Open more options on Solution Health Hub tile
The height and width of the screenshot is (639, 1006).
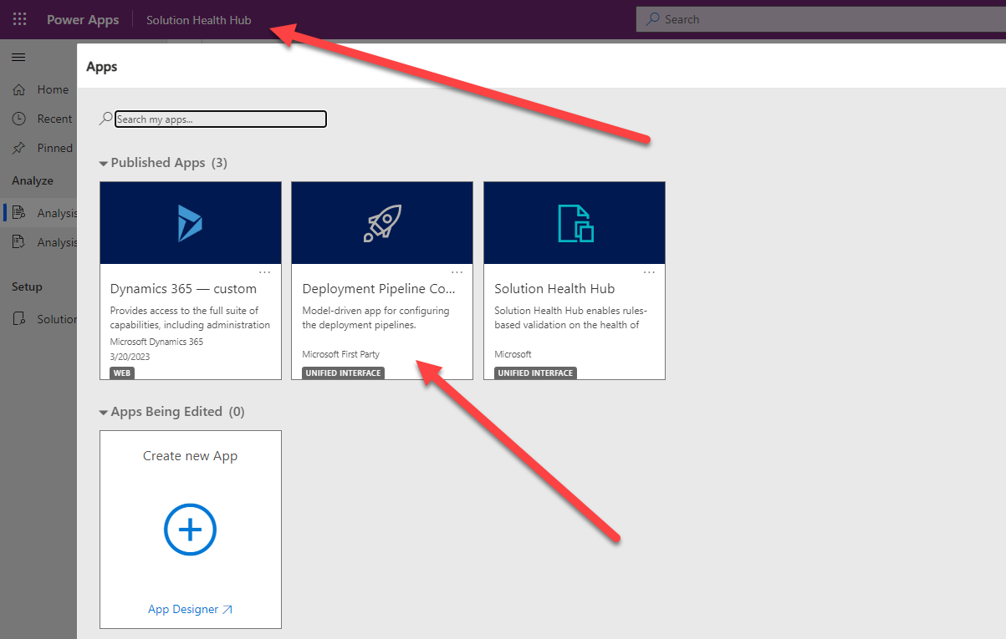click(x=649, y=272)
